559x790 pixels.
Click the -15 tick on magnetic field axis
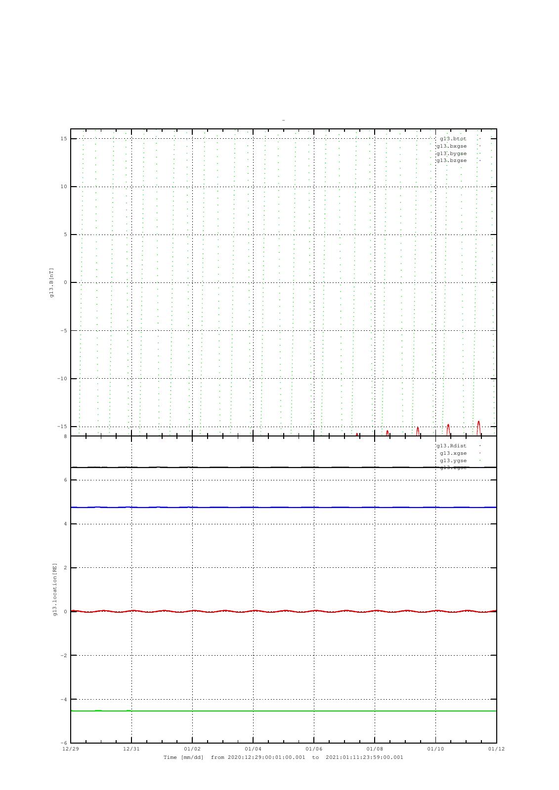click(x=62, y=427)
